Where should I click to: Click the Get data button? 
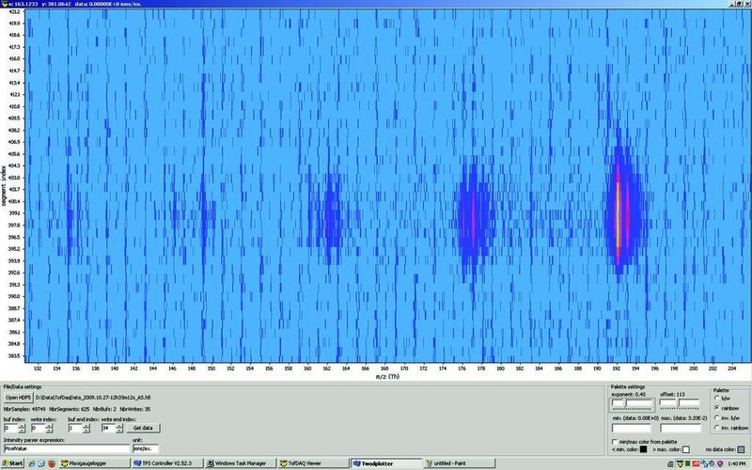coord(143,428)
